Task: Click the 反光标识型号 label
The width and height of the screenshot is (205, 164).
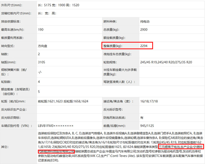Action: 113,110
